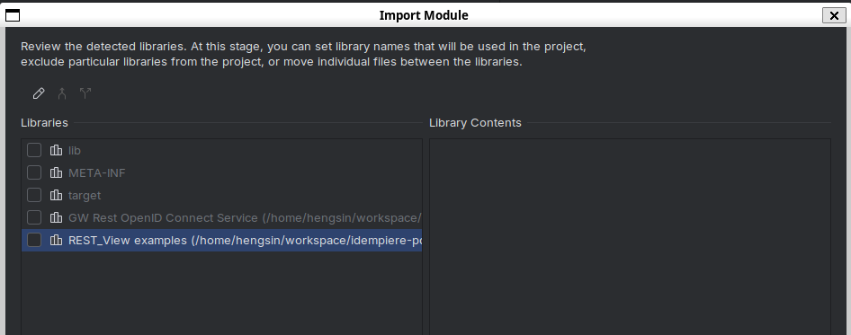This screenshot has width=851, height=335.
Task: Check the box next to META-INF
Action: point(34,172)
